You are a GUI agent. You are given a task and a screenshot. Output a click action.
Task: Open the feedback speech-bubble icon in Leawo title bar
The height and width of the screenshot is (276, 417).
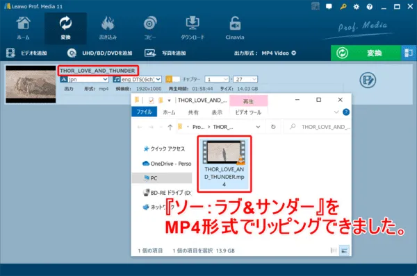click(329, 7)
